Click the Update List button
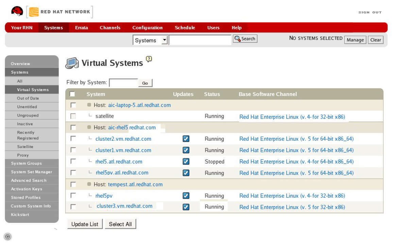Image resolution: width=408 pixels, height=244 pixels. click(x=85, y=224)
